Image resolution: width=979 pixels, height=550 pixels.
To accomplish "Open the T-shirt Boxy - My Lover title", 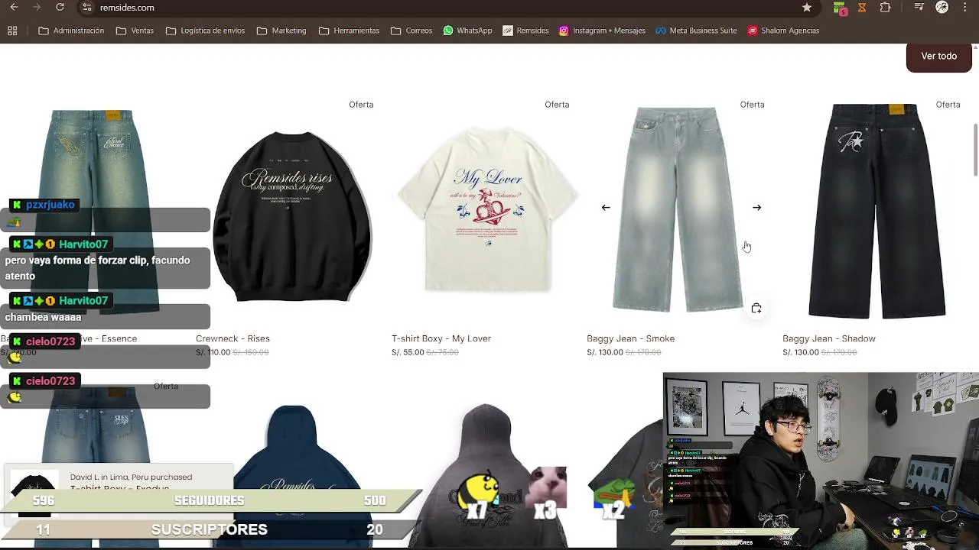I will 441,338.
